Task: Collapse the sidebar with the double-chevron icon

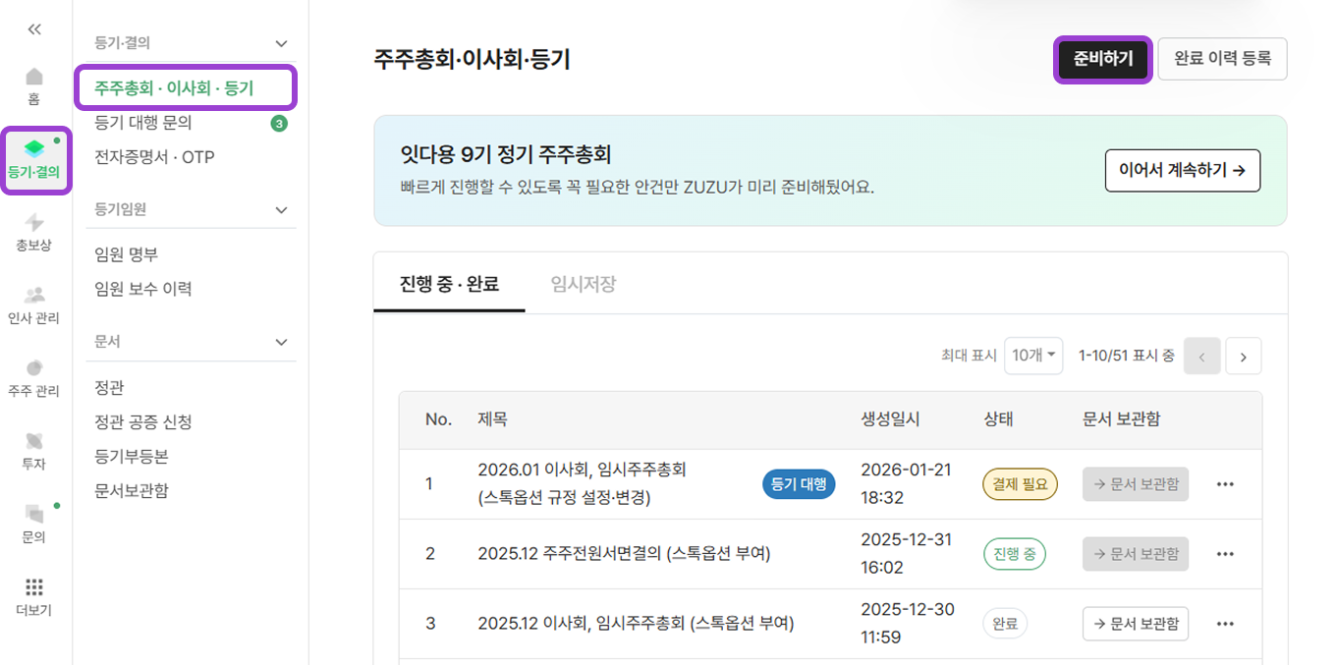Action: point(33,28)
